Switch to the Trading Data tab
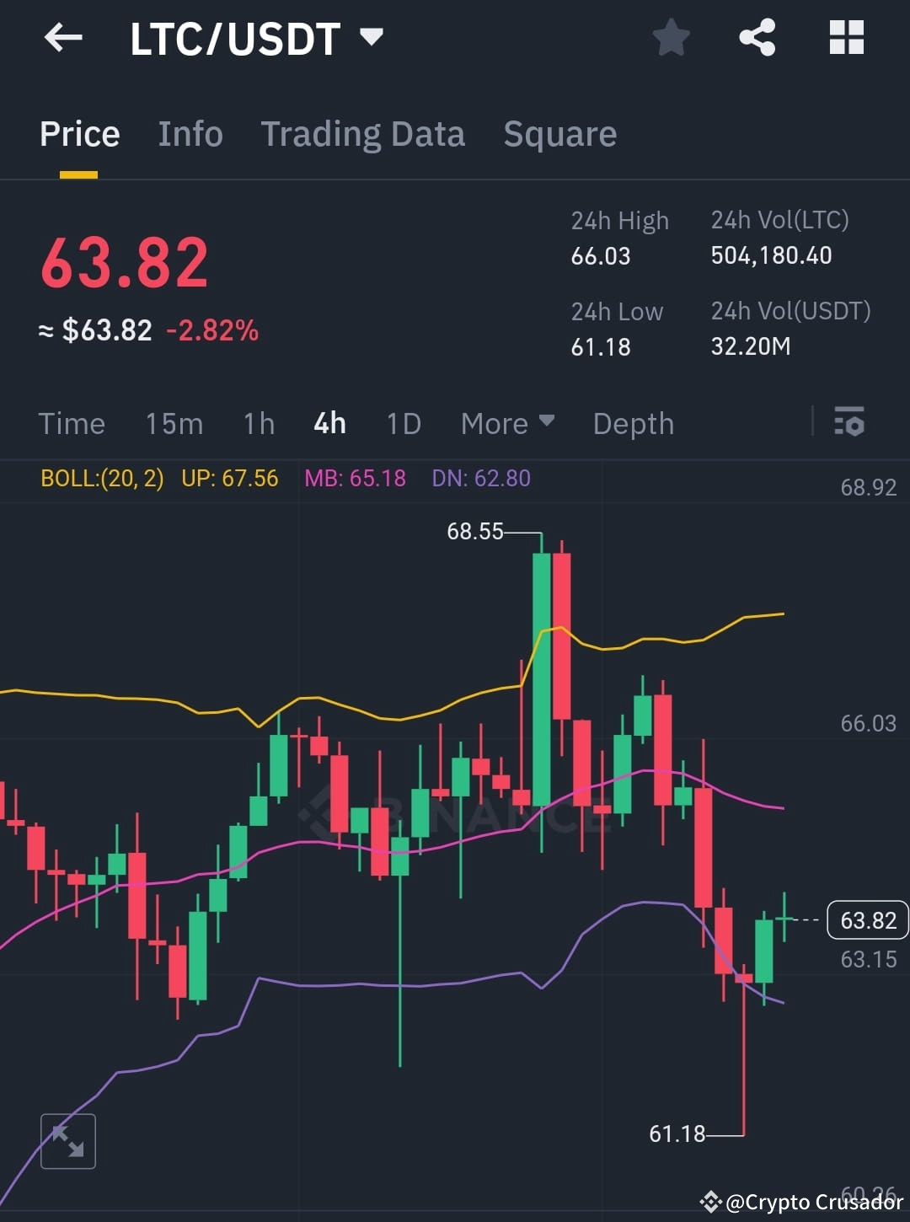The height and width of the screenshot is (1222, 910). (363, 133)
